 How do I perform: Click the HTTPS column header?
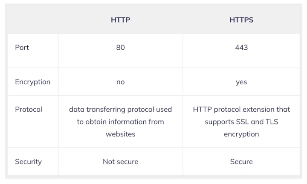click(241, 20)
